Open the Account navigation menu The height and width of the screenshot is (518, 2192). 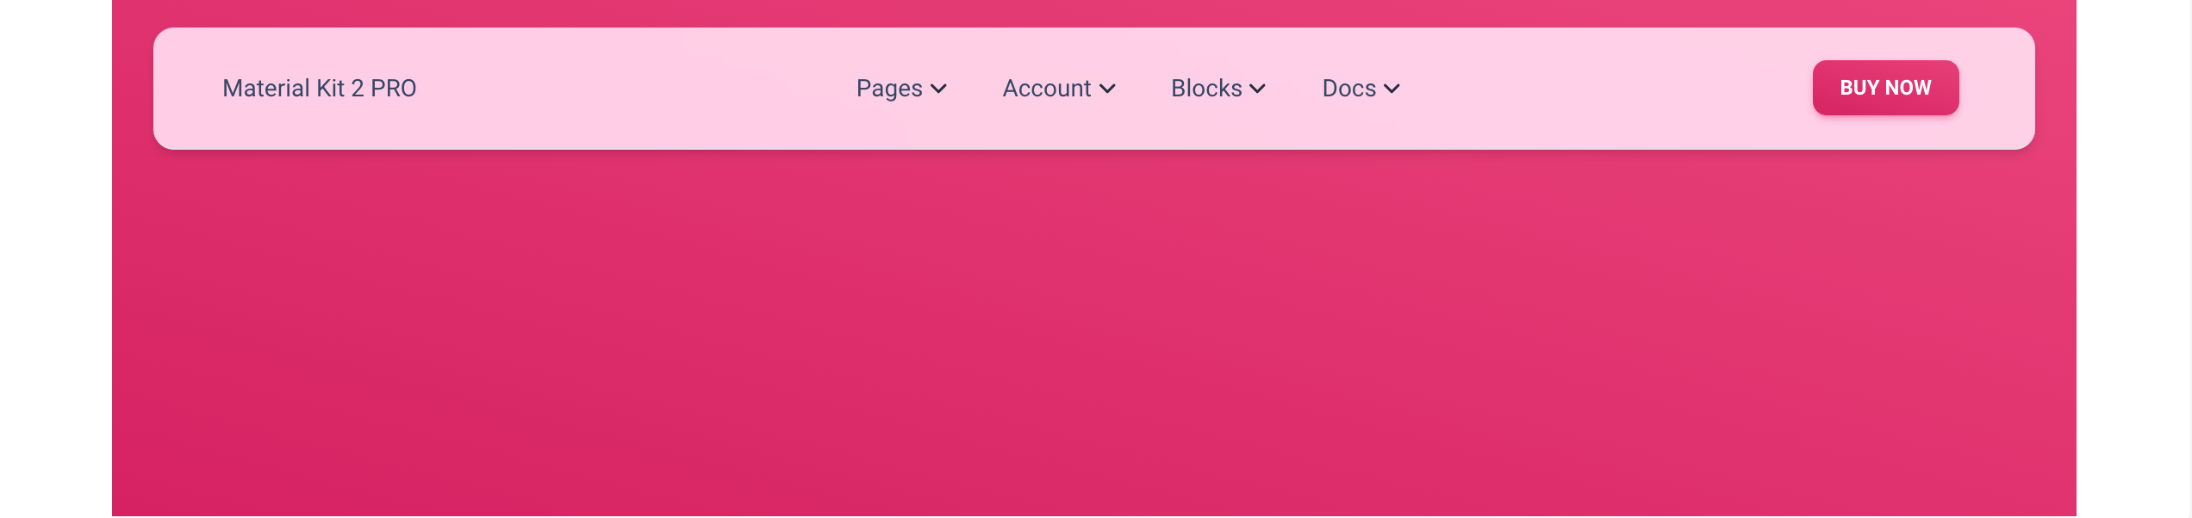[x=1059, y=89]
